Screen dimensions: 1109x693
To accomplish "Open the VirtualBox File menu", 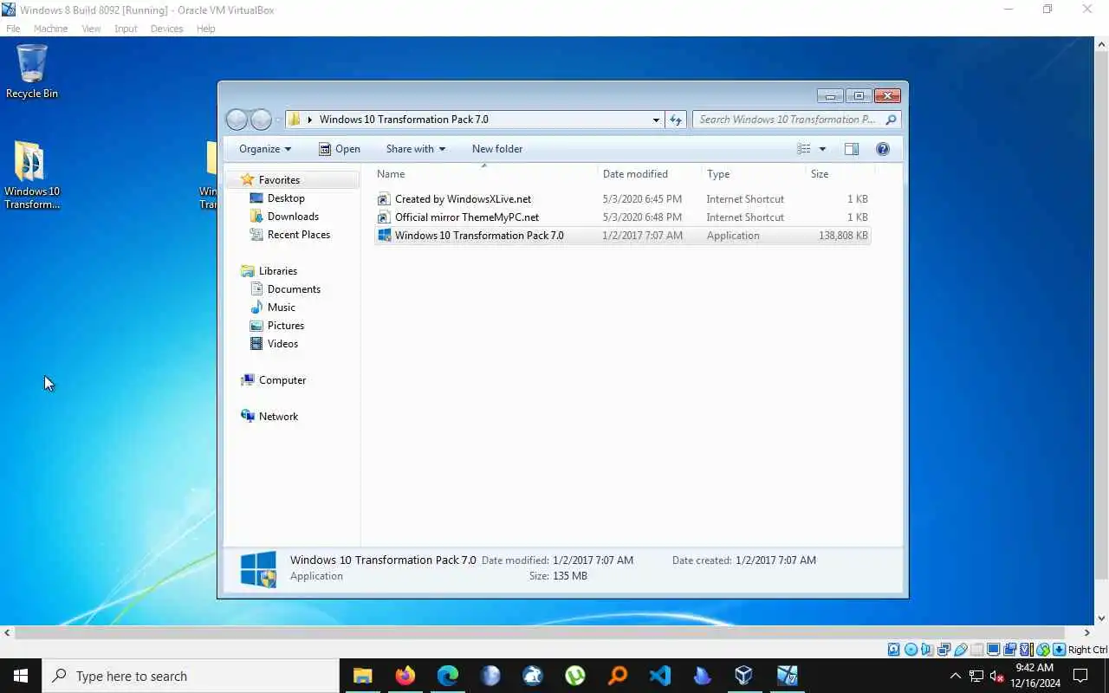I will point(13,29).
